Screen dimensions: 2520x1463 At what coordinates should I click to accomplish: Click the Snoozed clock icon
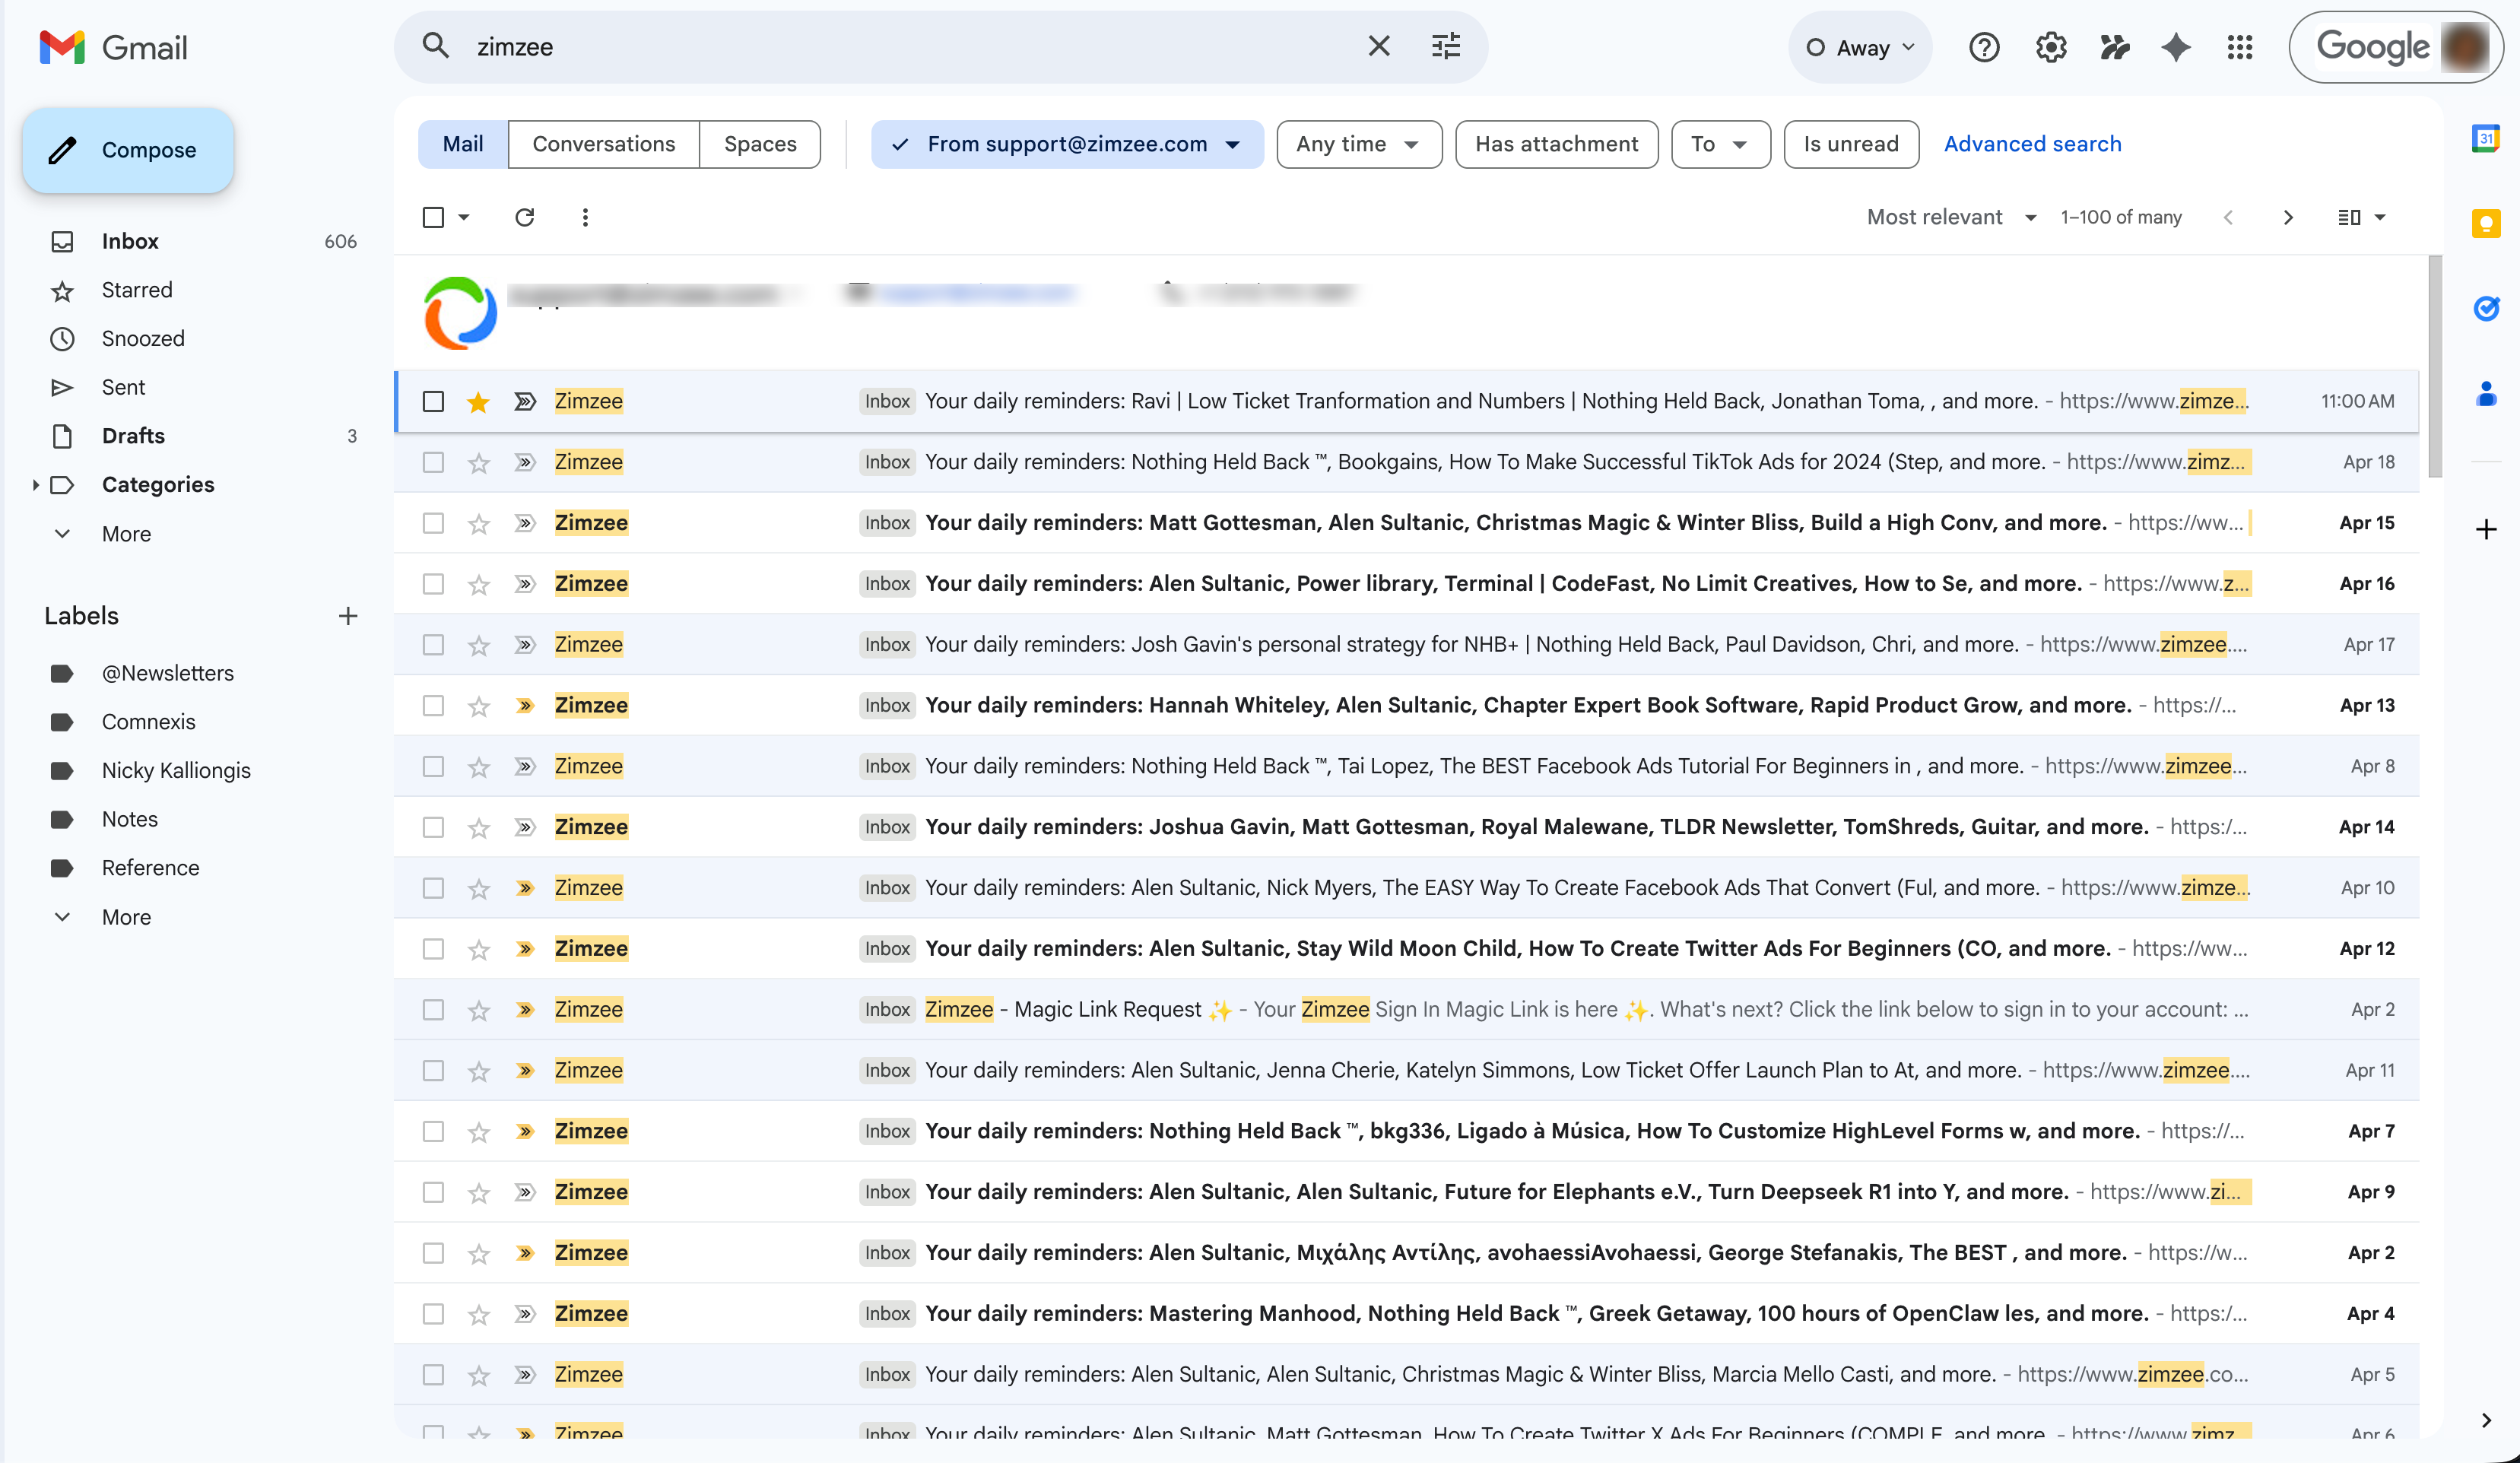pyautogui.click(x=62, y=338)
